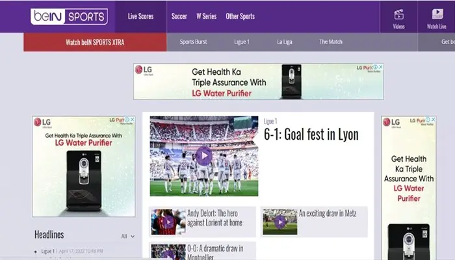
Task: Open the Live Scores menu
Action: click(141, 16)
